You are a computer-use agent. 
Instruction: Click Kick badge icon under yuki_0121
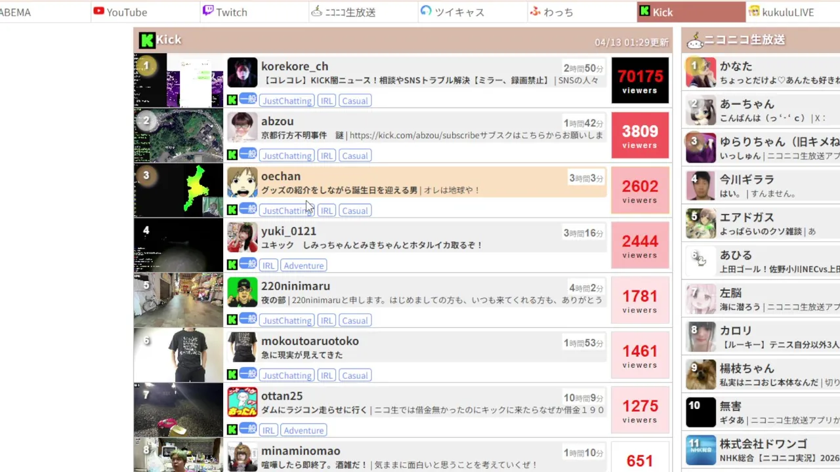point(232,265)
